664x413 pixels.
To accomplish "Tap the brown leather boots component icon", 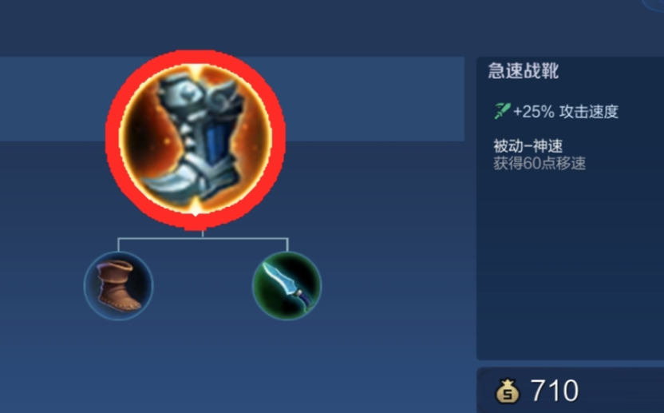I will pyautogui.click(x=119, y=286).
